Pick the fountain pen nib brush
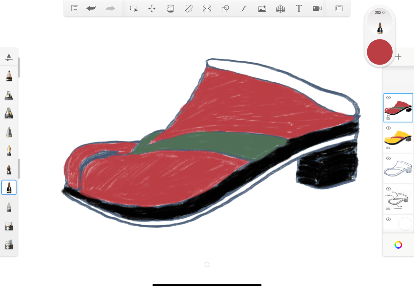Viewport: 414px width, 289px height. [x=9, y=150]
